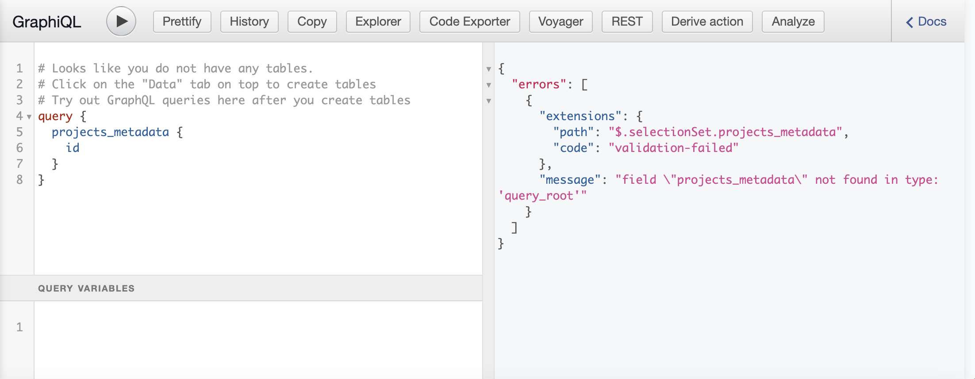Select Derive action
975x379 pixels.
707,22
